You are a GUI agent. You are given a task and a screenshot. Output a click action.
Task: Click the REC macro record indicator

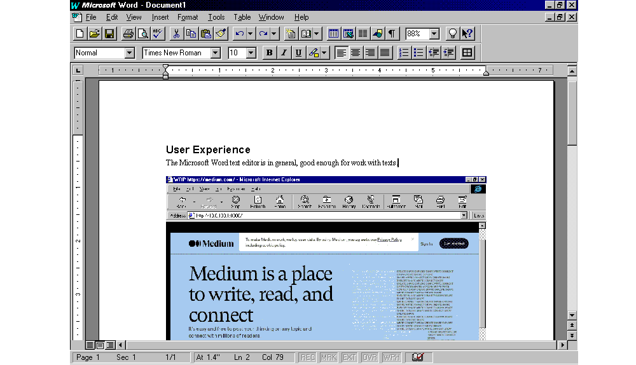tap(307, 357)
